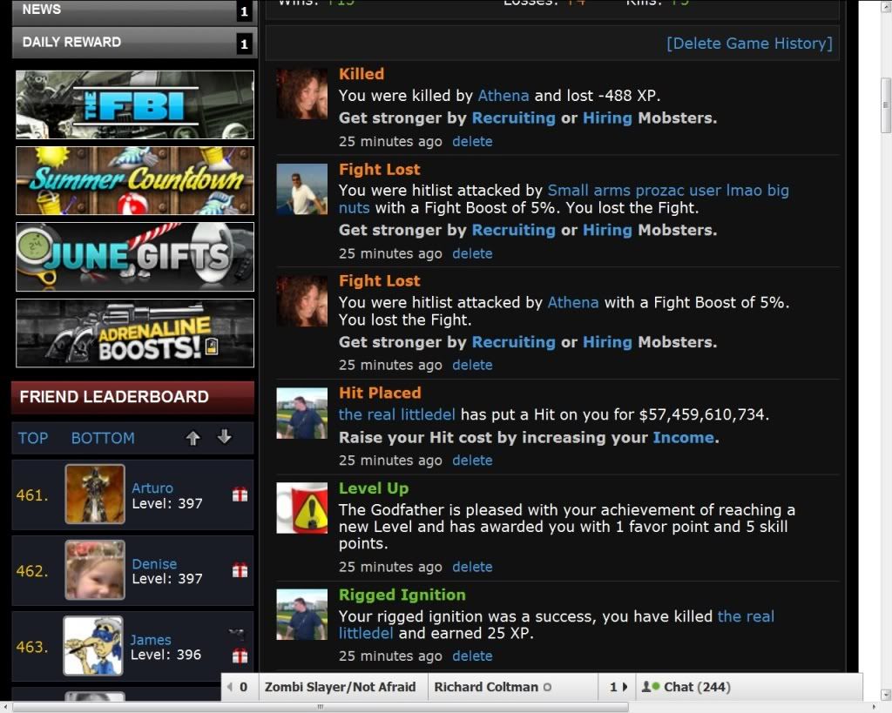The width and height of the screenshot is (892, 713).
Task: Show BOTTOM of the friend leaderboard
Action: (x=103, y=438)
